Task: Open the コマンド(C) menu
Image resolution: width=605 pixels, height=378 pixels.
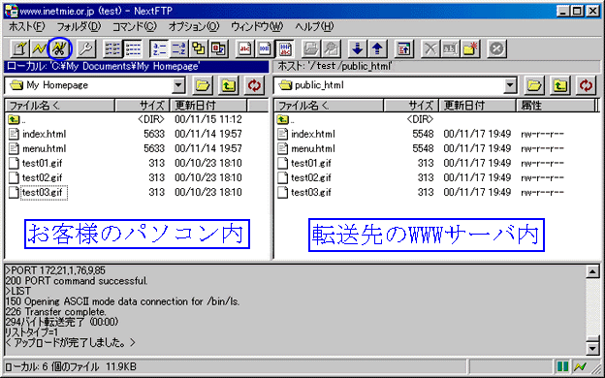Action: click(134, 27)
